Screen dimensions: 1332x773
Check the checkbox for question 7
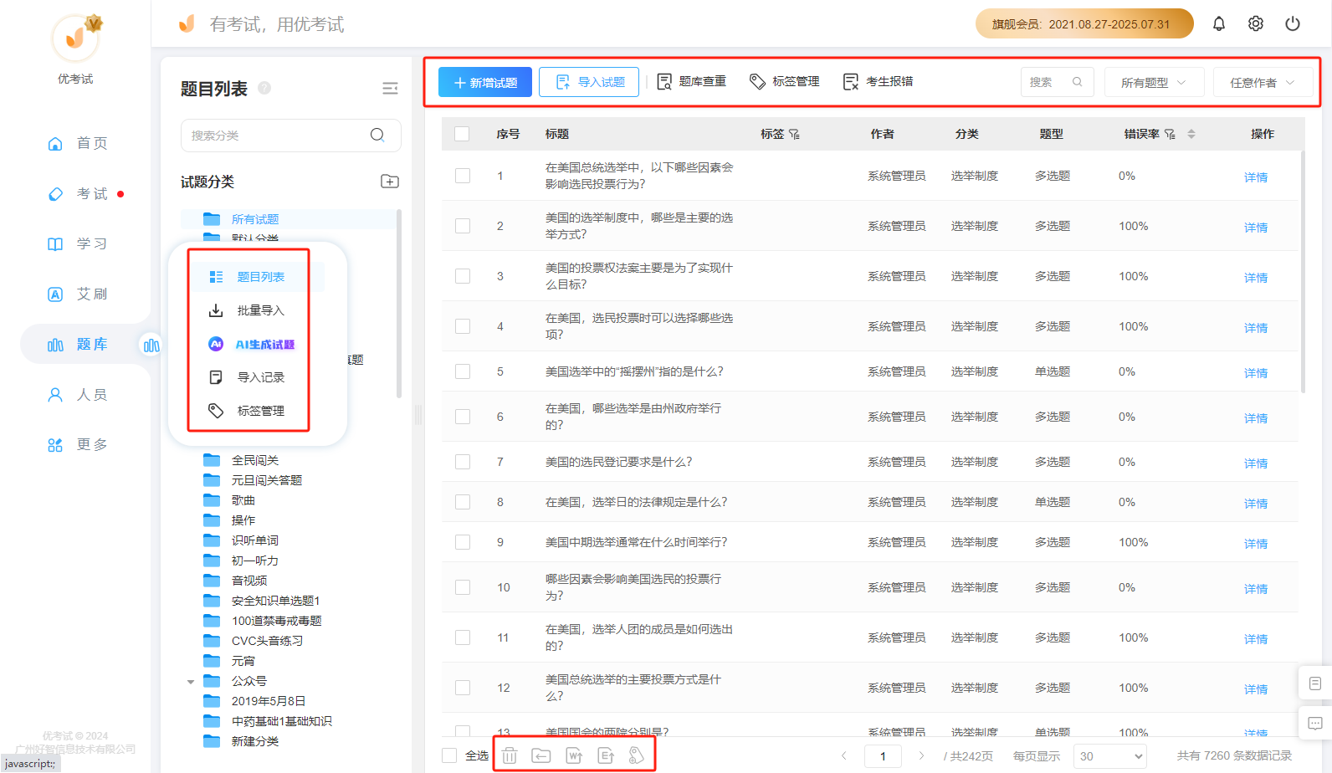coord(463,462)
